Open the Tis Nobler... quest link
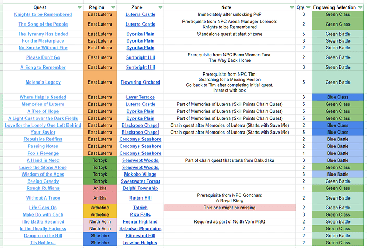The width and height of the screenshot is (367, 248). click(x=43, y=243)
